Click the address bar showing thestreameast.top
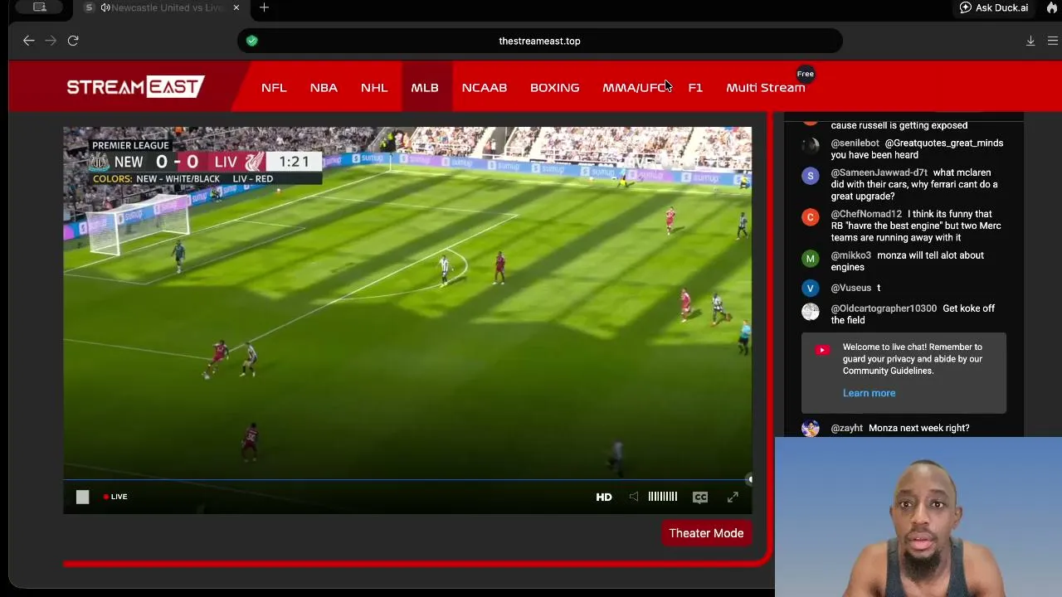The height and width of the screenshot is (597, 1062). [540, 41]
